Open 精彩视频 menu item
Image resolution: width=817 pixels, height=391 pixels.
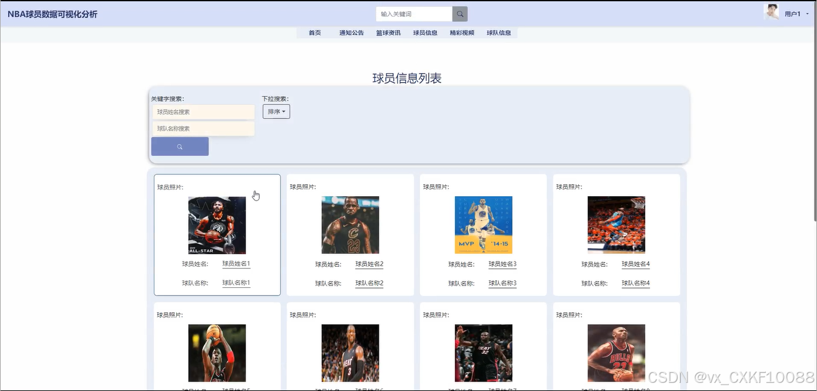(462, 33)
